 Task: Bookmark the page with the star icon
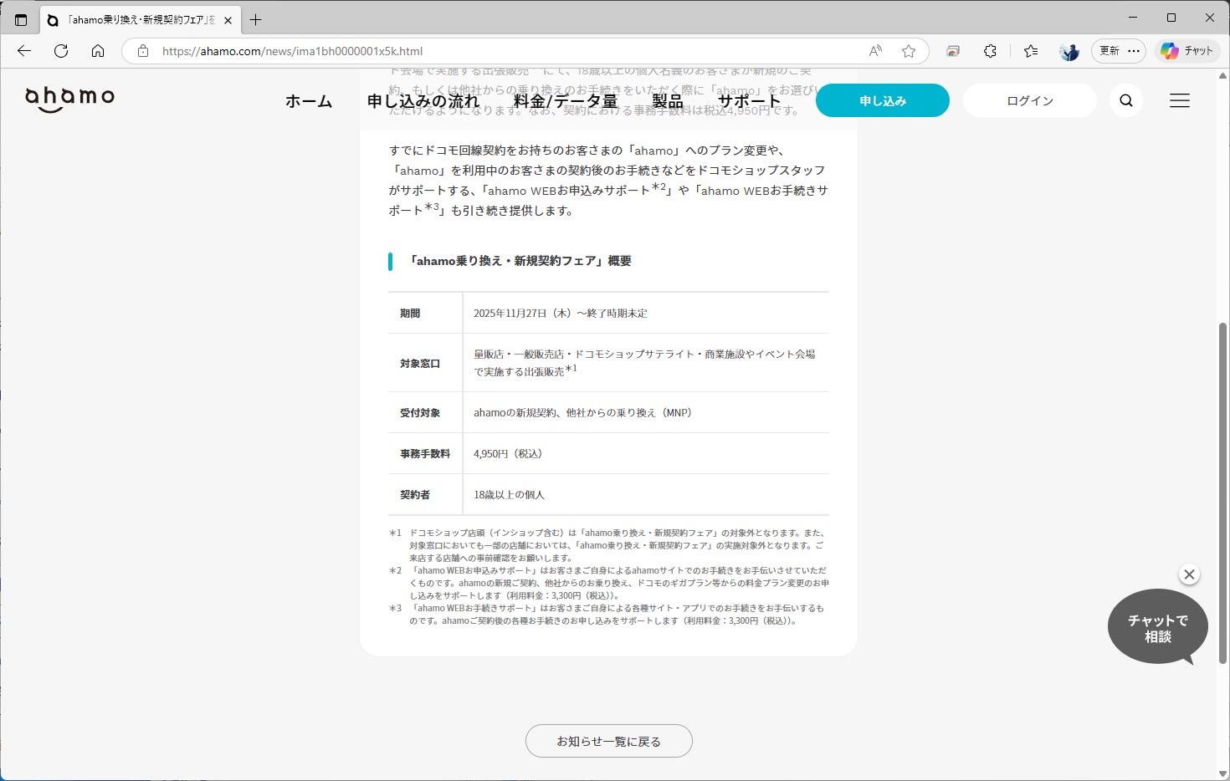pos(909,51)
